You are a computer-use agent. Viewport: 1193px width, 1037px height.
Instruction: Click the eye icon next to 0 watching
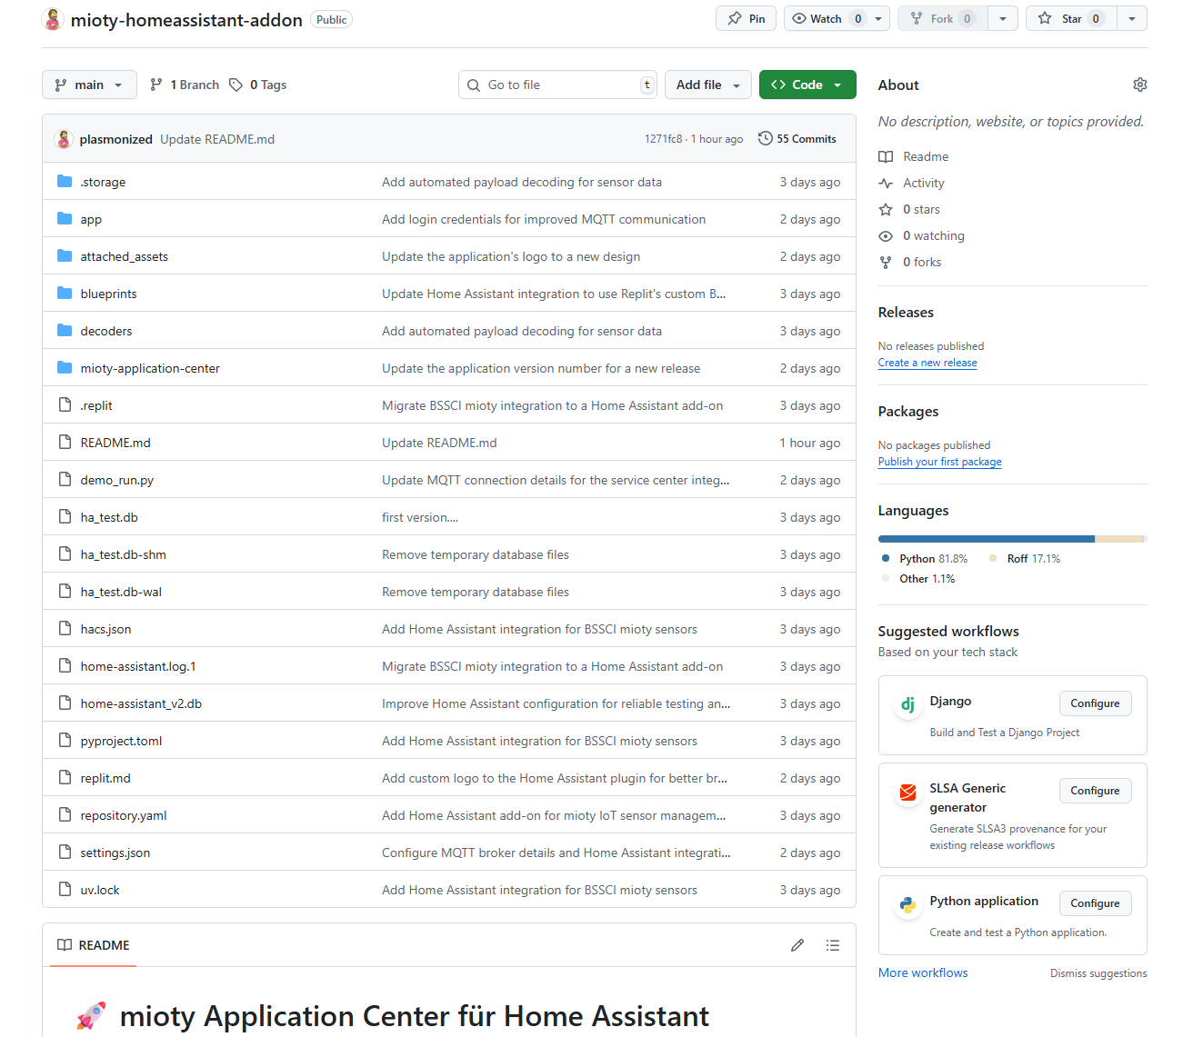click(x=886, y=236)
